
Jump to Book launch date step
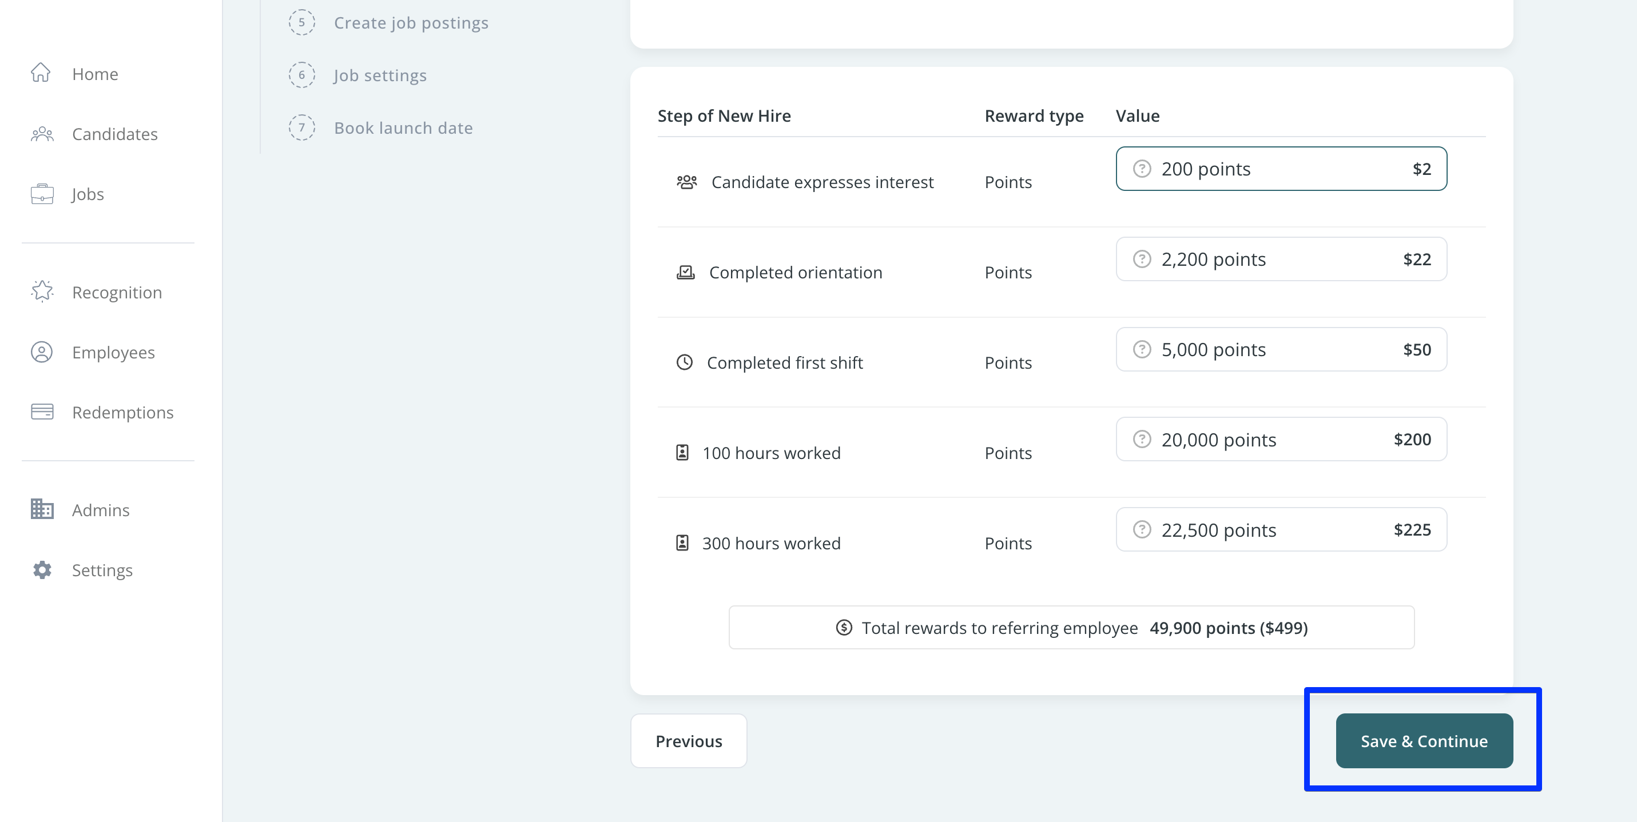pos(404,127)
